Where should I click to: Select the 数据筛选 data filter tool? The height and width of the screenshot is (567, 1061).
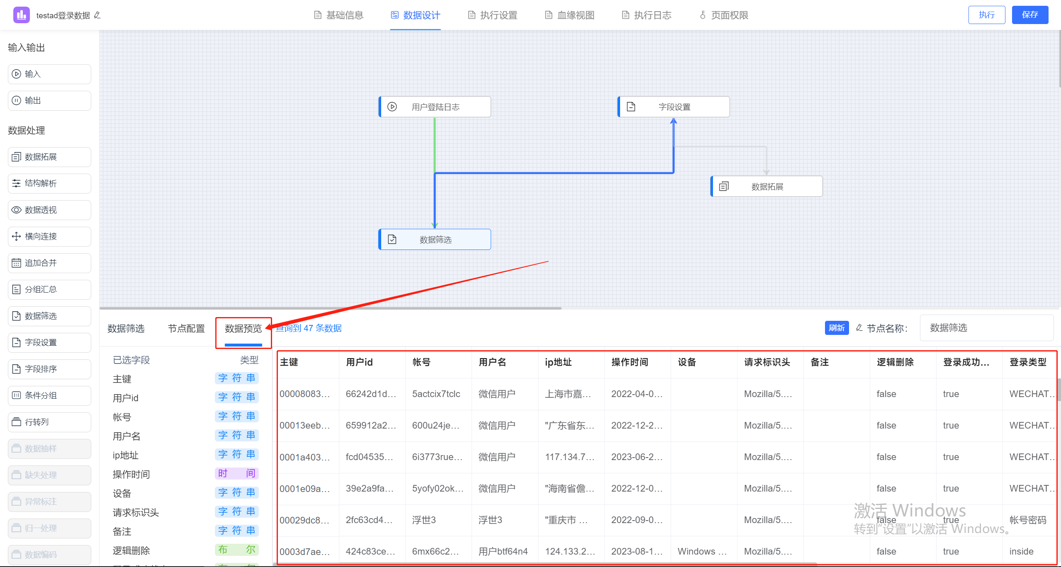tap(49, 316)
